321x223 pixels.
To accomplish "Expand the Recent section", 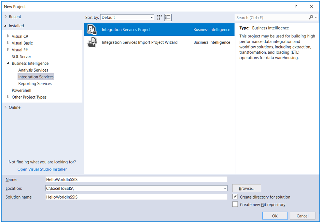I will click(6, 17).
